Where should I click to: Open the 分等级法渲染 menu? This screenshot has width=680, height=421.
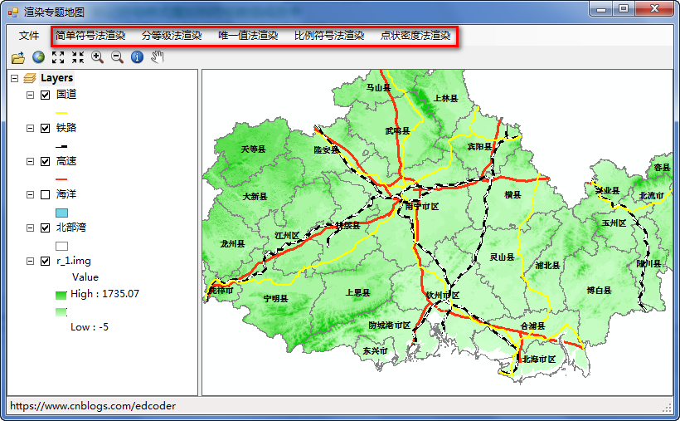click(x=172, y=36)
